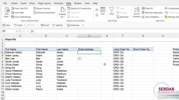Switch to the Formulas tab
Screen dimensions: 179x100
tap(58, 3)
